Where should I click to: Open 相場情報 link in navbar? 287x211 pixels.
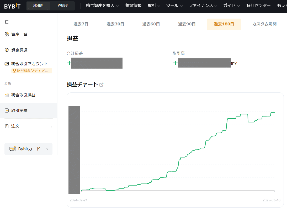click(133, 5)
